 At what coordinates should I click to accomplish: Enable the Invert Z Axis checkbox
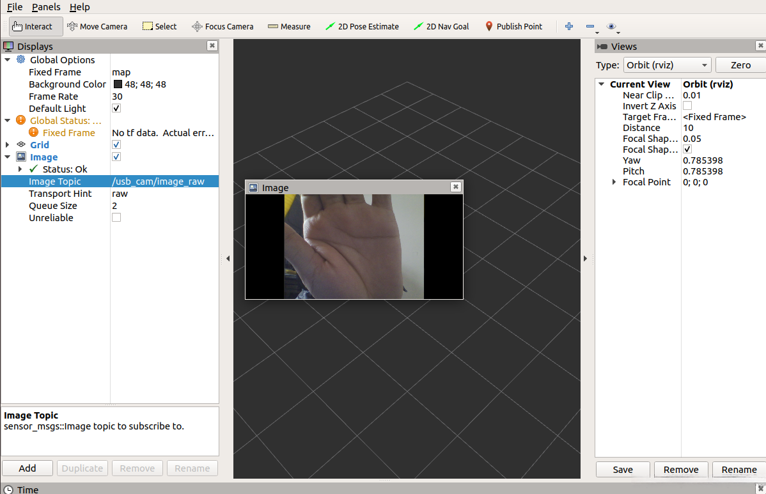click(687, 105)
